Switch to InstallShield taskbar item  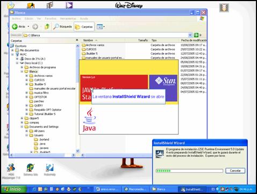pyautogui.click(x=192, y=189)
